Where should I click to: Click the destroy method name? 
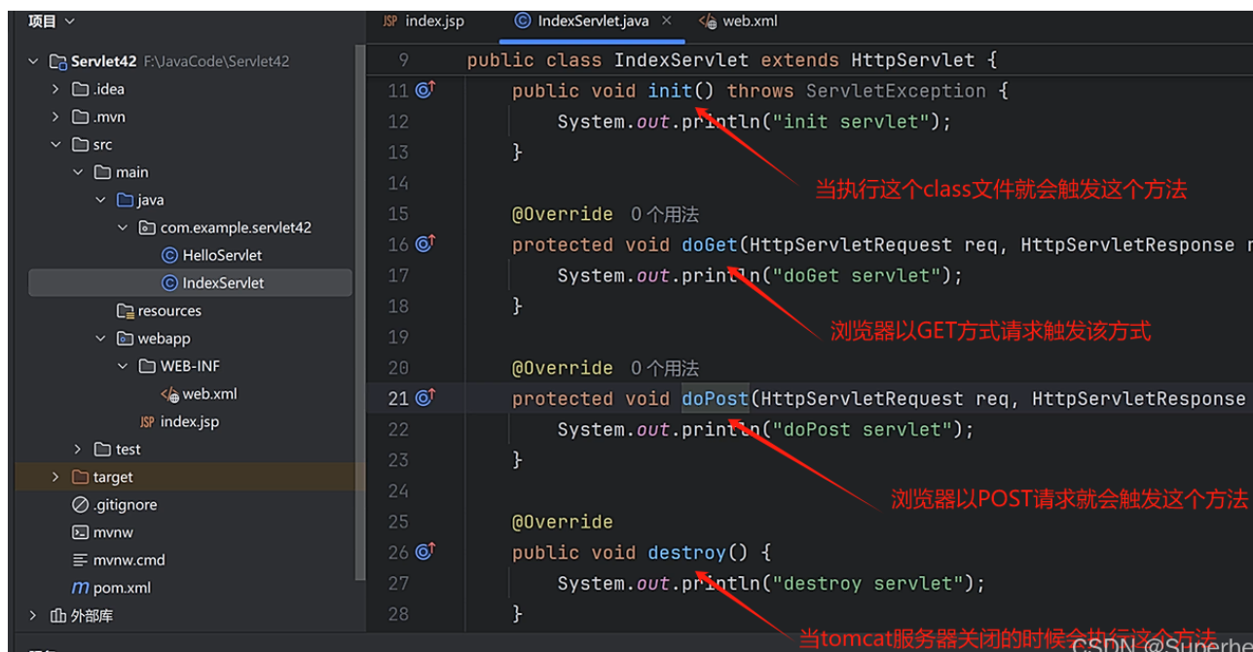[687, 553]
